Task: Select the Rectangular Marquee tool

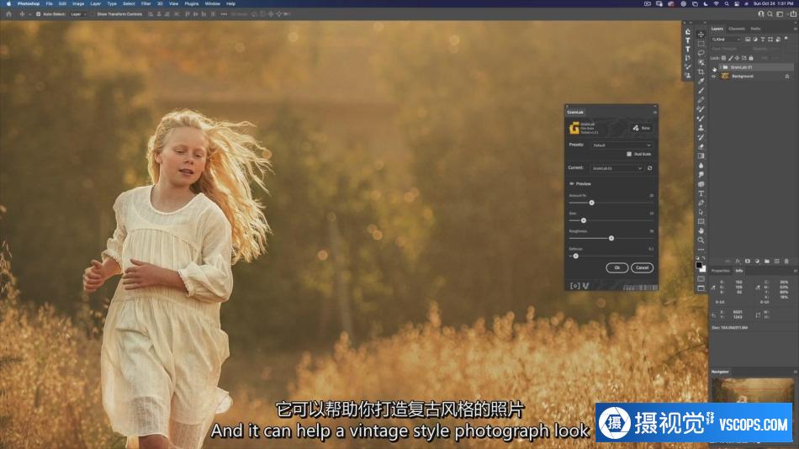Action: (x=701, y=44)
